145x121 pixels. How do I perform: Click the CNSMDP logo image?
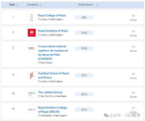tap(32, 48)
